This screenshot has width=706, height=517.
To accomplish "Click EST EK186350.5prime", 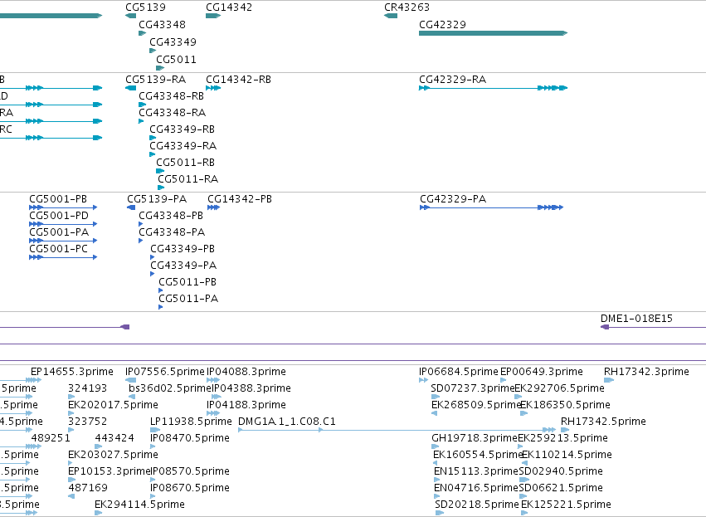I will 565,405.
